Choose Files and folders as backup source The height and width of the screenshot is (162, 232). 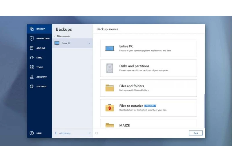tap(148, 88)
